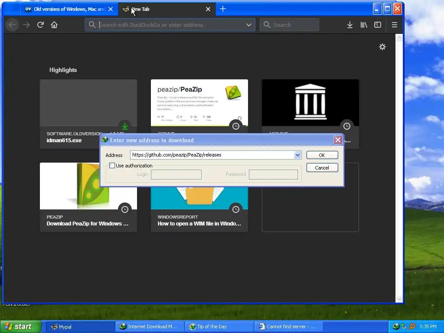
Task: Click the Address URL text field
Action: click(x=212, y=155)
